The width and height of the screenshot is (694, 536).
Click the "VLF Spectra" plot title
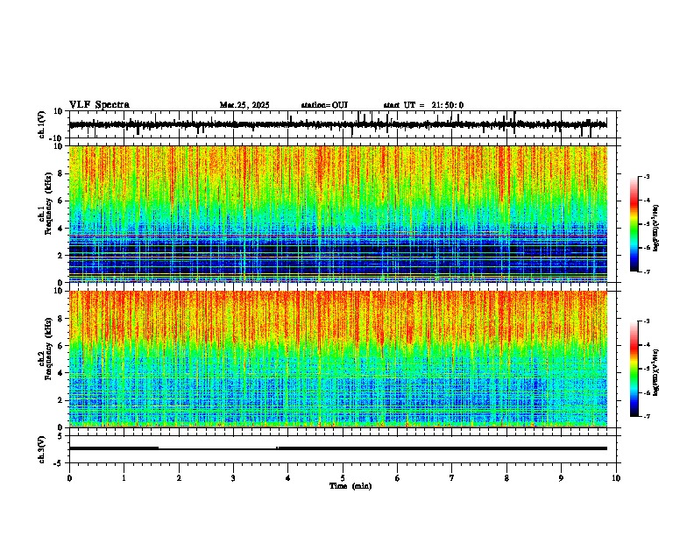tap(99, 105)
